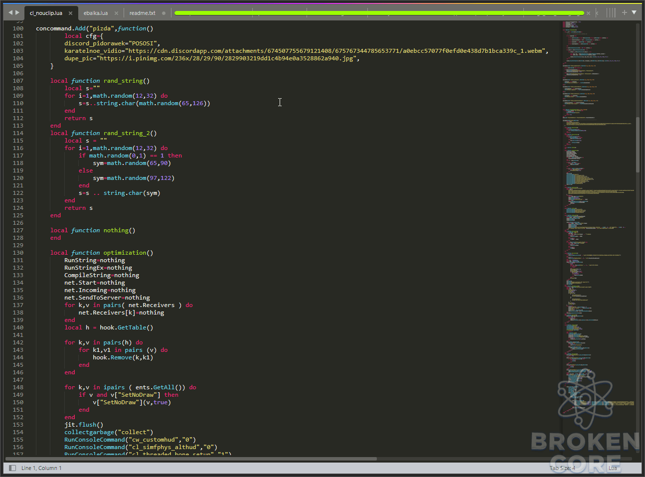Click the 'net.SendToServer=nothing' line
645x477 pixels.
[107, 298]
